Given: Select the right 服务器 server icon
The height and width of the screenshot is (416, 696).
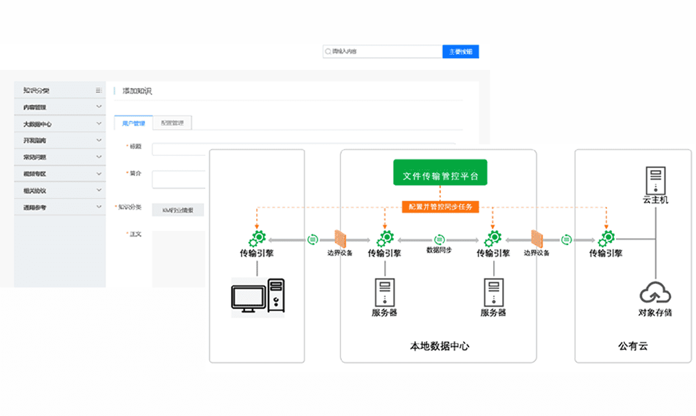Looking at the screenshot, I should click(493, 291).
